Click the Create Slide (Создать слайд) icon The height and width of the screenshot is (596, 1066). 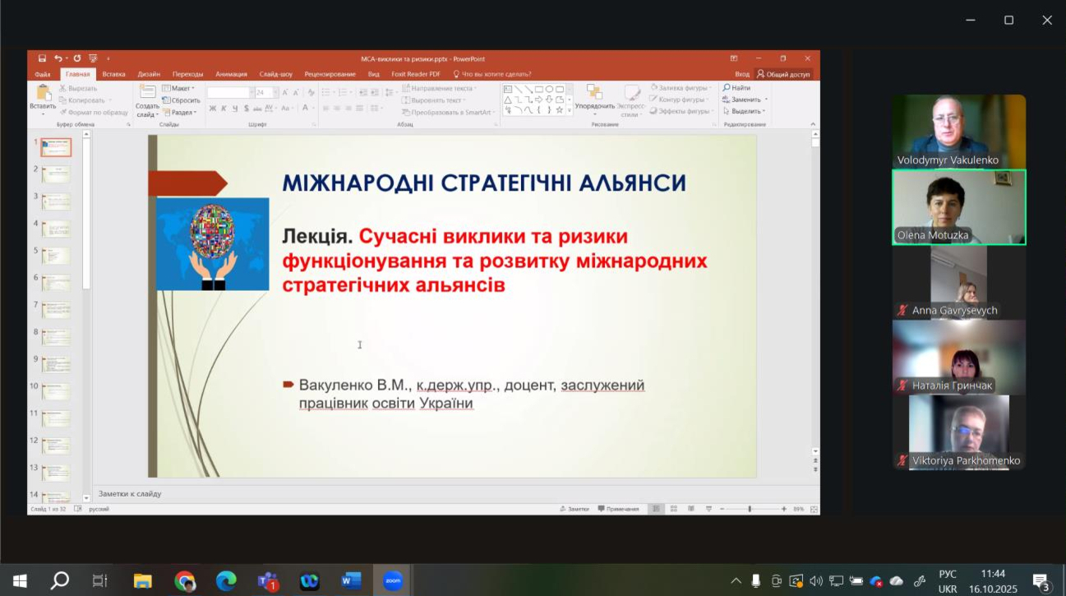tap(147, 95)
